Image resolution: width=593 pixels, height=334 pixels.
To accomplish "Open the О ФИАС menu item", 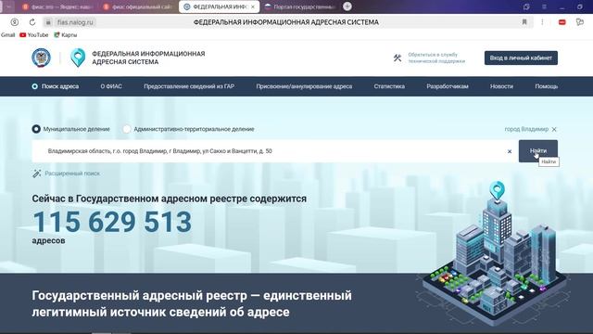I will pyautogui.click(x=111, y=86).
